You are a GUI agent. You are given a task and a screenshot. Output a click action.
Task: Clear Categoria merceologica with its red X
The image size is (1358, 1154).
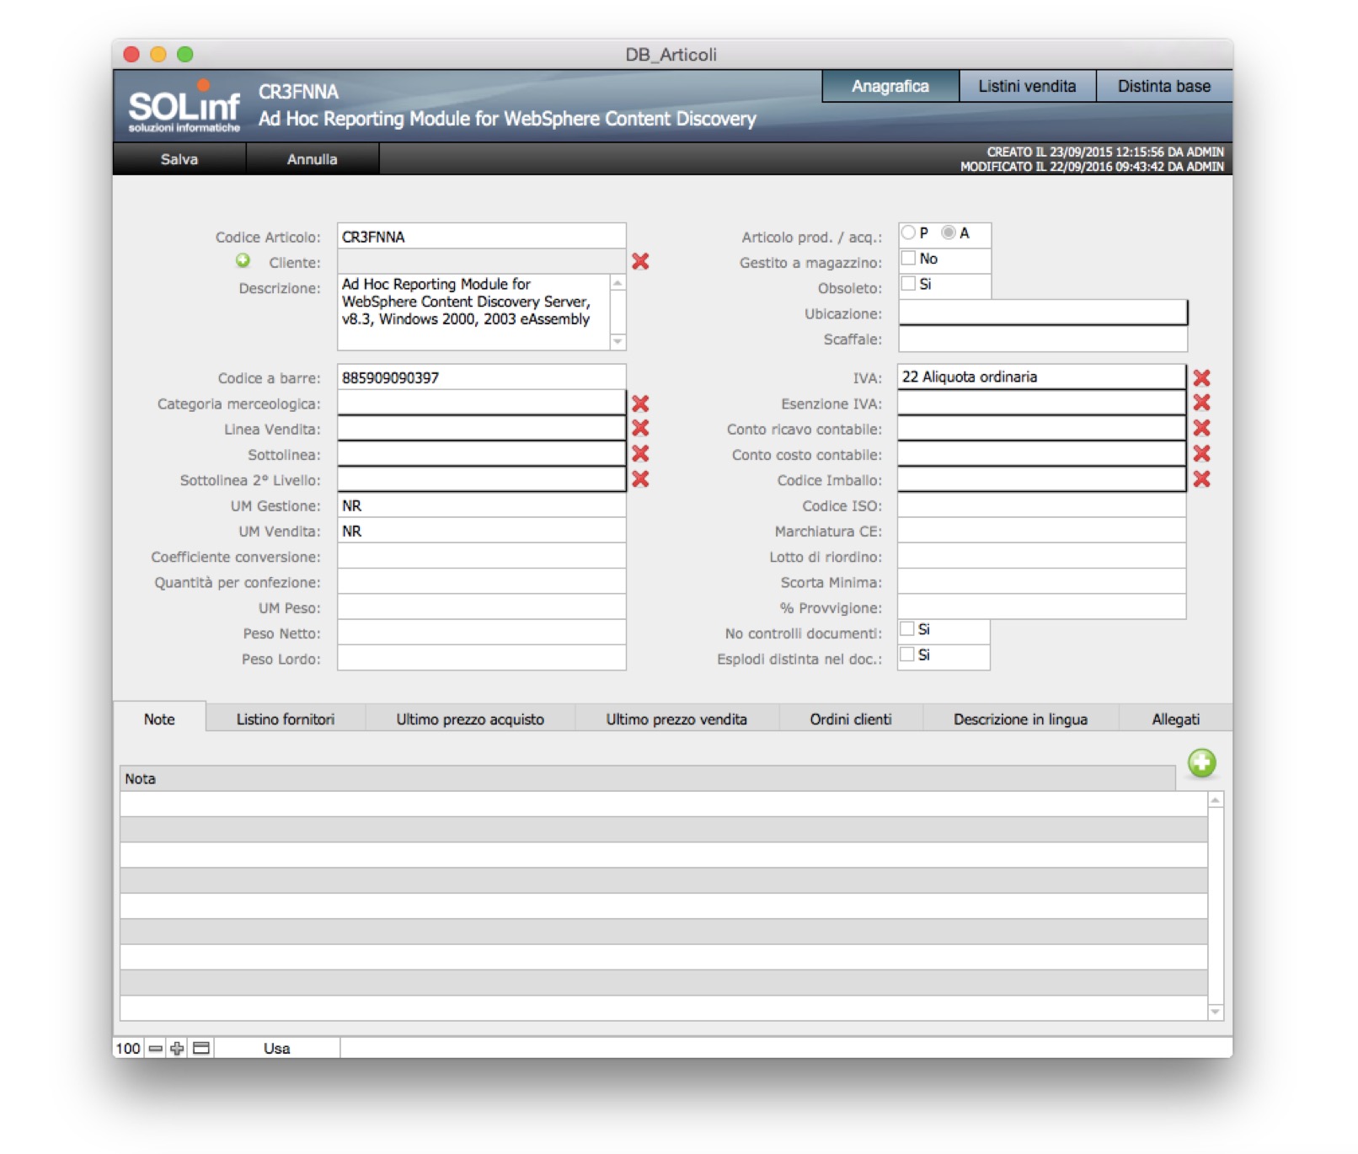pos(640,403)
